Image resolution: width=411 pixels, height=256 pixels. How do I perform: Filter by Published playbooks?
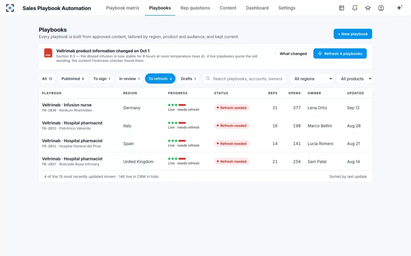pyautogui.click(x=73, y=79)
